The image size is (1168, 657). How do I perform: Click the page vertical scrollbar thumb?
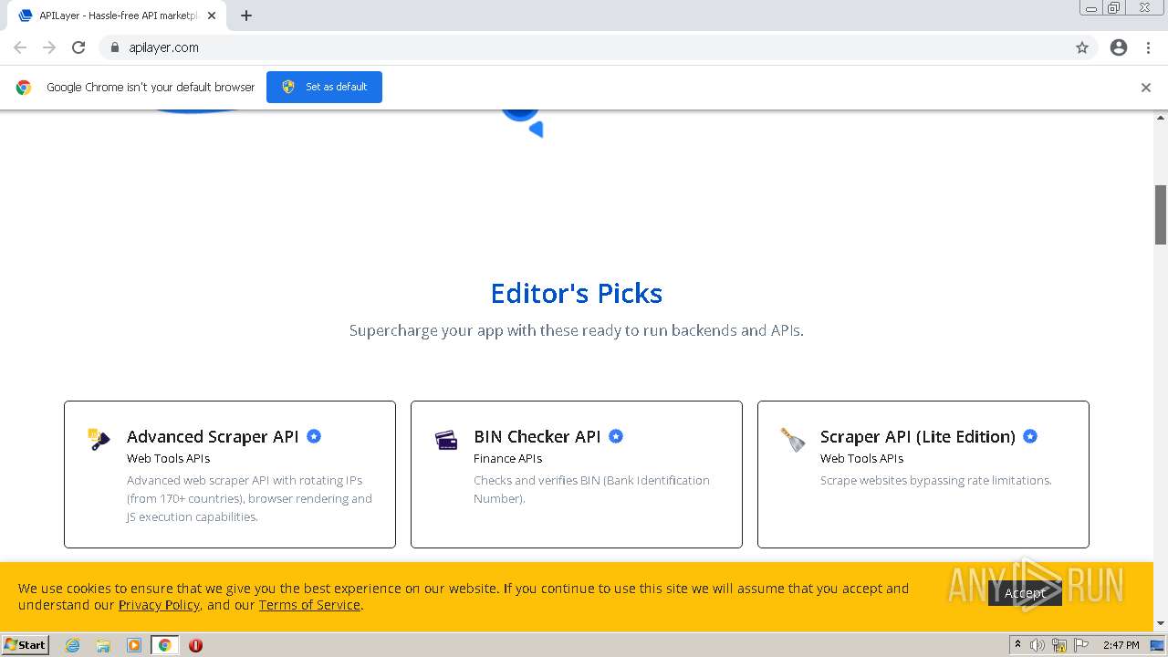coord(1161,214)
